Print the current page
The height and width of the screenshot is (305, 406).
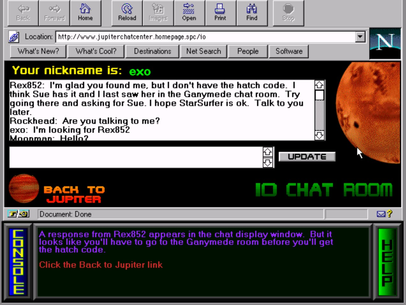coord(220,13)
